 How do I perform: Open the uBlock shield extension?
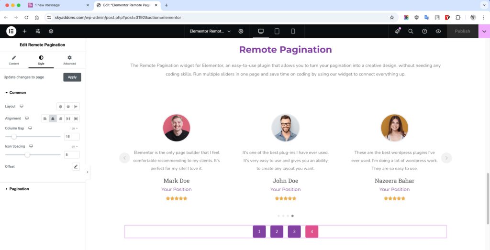click(x=416, y=18)
